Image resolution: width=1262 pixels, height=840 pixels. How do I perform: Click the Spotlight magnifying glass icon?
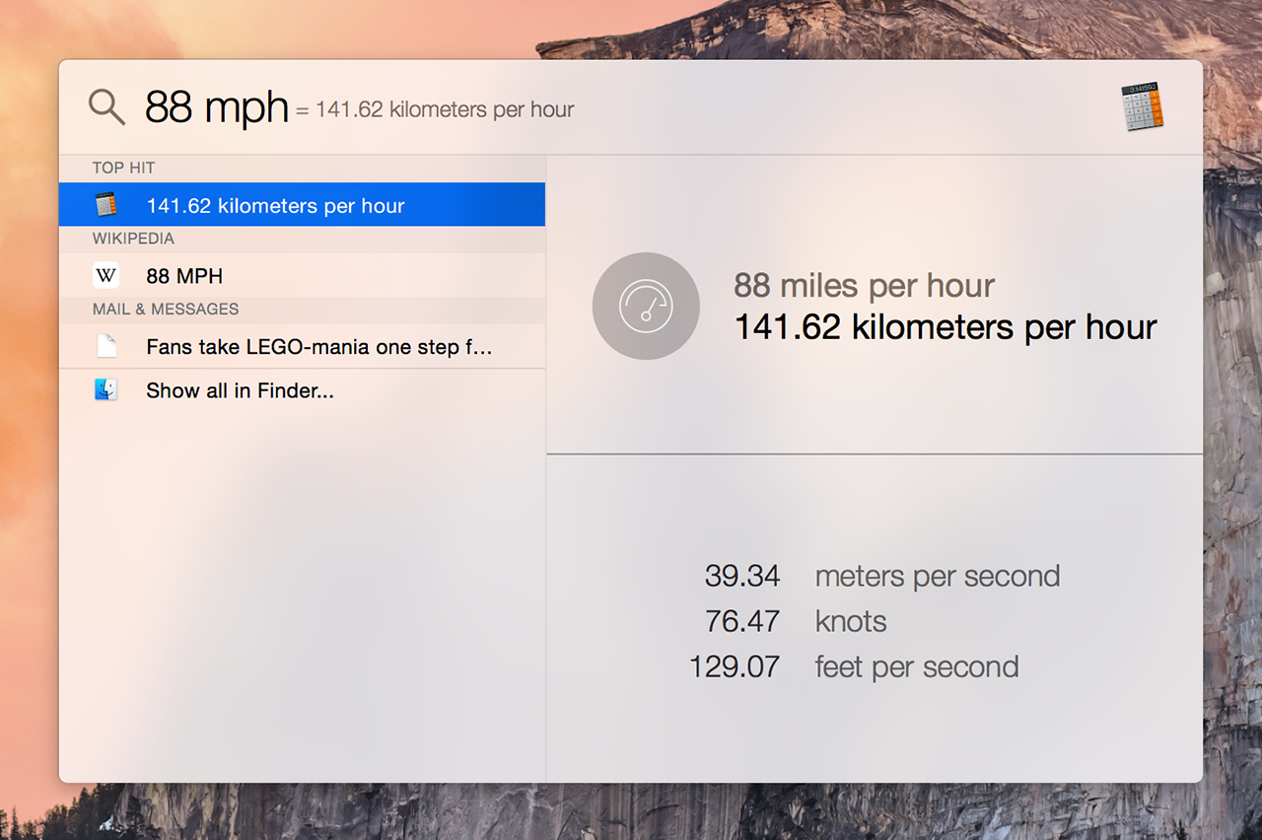106,106
